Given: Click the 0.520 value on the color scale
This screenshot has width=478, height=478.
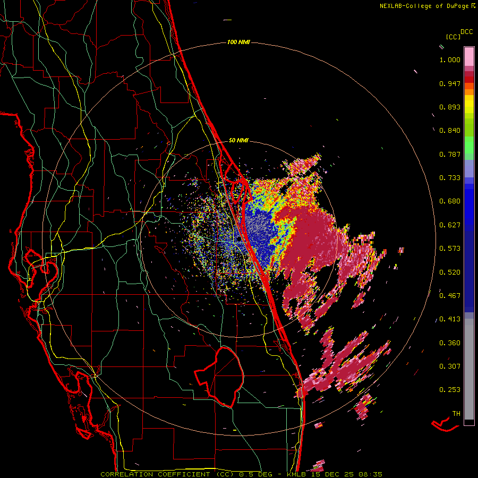Looking at the screenshot, I should pyautogui.click(x=450, y=272).
